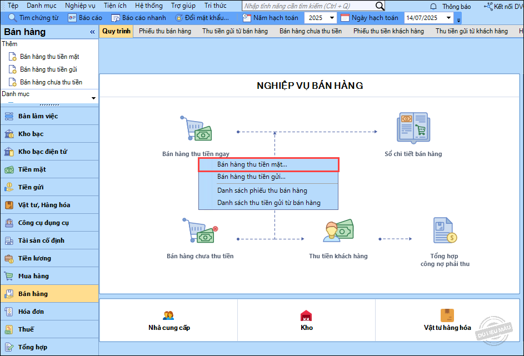The width and height of the screenshot is (524, 356).
Task: Click Tìm chứng từ toolbar button
Action: [33, 18]
